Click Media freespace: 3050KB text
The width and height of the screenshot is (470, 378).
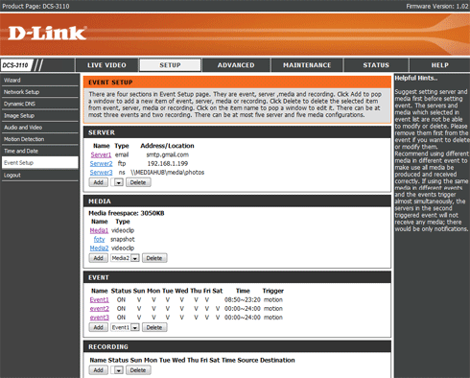(127, 213)
